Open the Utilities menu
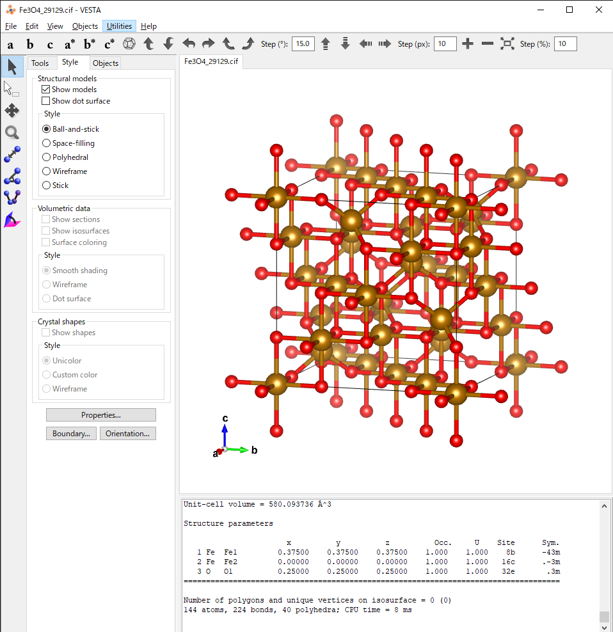The height and width of the screenshot is (632, 613). (120, 26)
